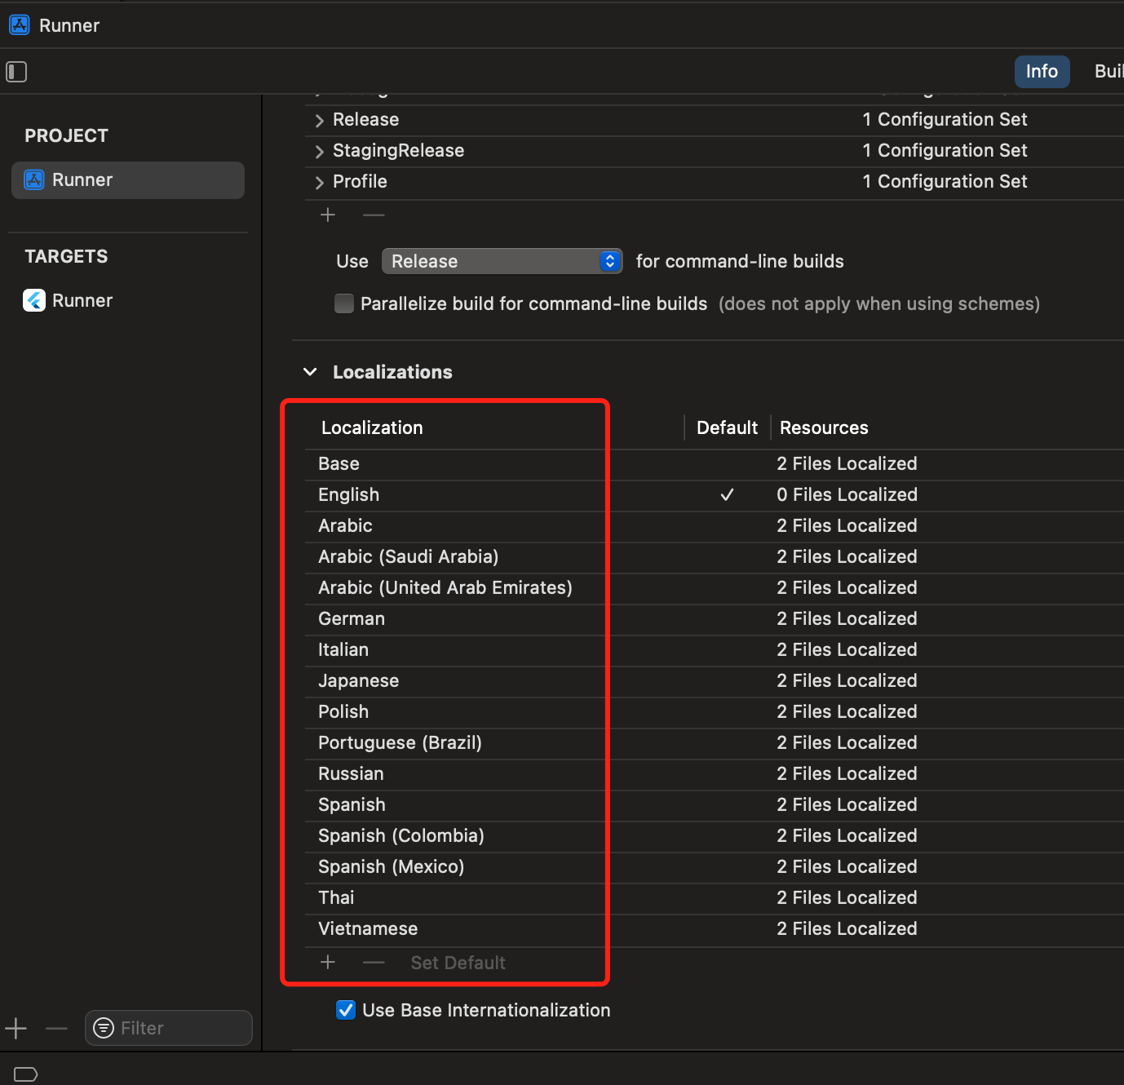Add a localization with plus icon
This screenshot has height=1085, width=1124.
328,963
